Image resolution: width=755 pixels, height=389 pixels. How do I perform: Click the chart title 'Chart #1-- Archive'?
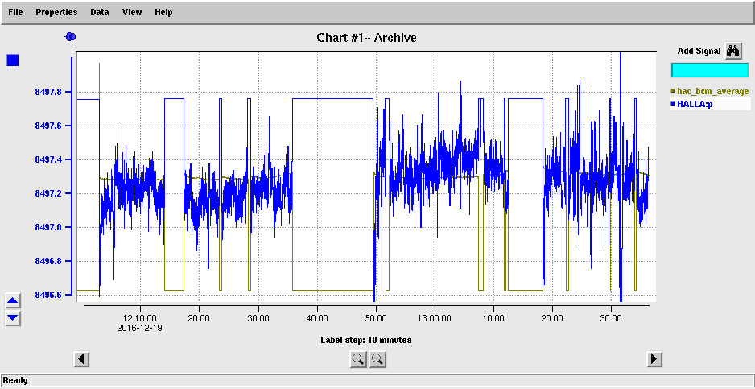[366, 38]
